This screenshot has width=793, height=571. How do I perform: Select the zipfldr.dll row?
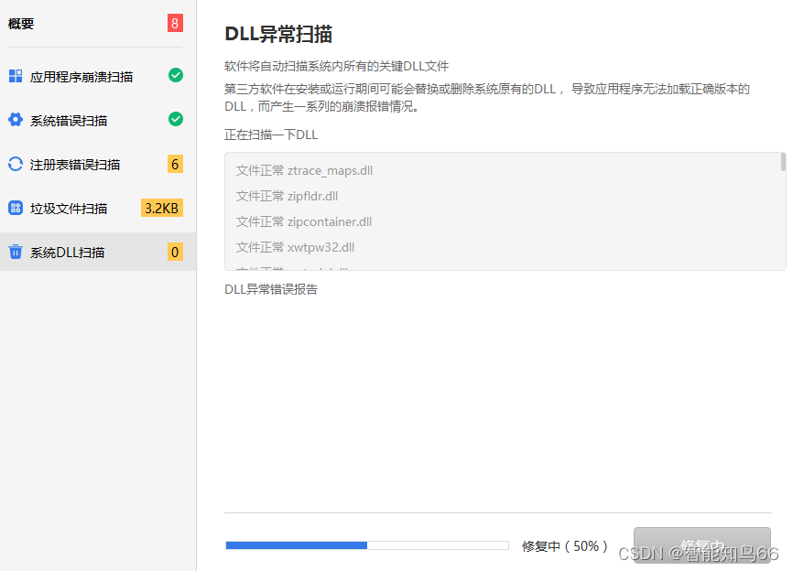tap(287, 196)
